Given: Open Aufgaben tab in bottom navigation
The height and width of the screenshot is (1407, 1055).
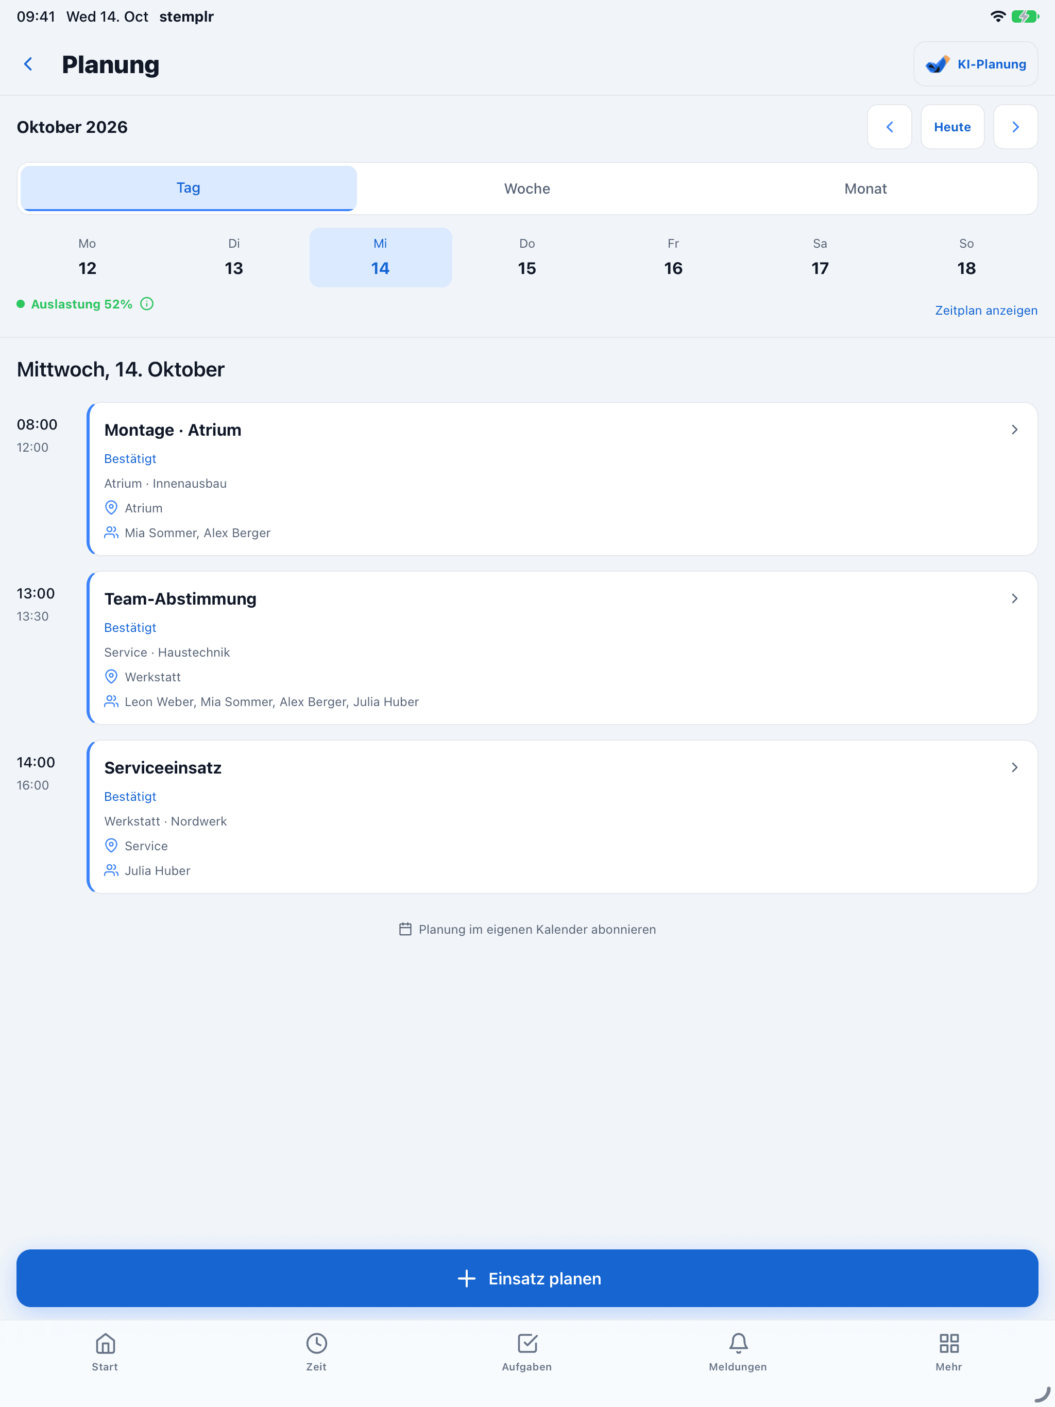Looking at the screenshot, I should click(527, 1352).
